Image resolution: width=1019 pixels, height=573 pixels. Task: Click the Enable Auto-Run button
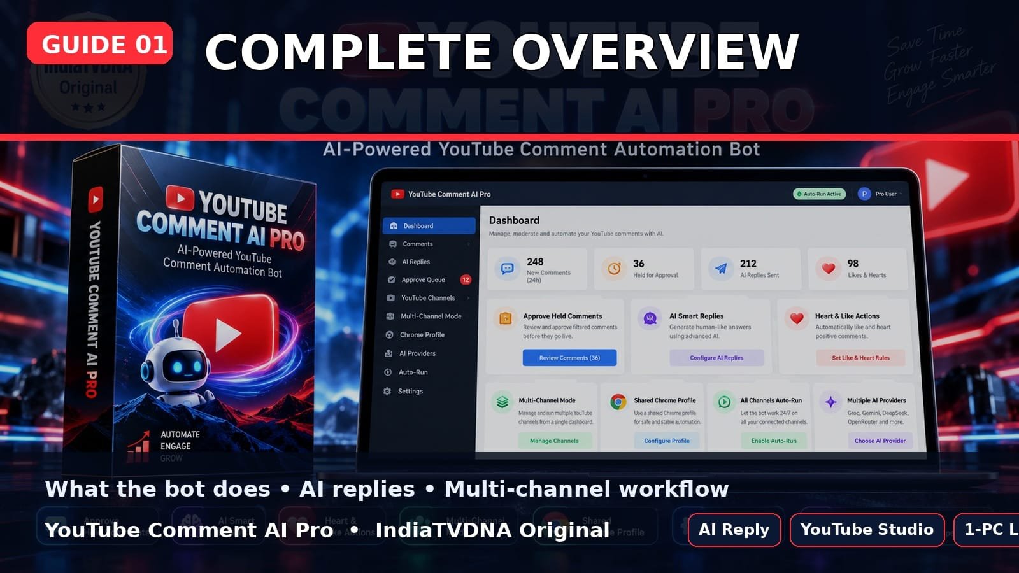(x=774, y=441)
